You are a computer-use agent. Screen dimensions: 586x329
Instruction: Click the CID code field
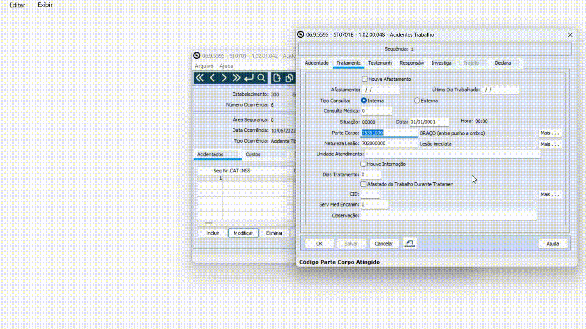[x=370, y=194]
